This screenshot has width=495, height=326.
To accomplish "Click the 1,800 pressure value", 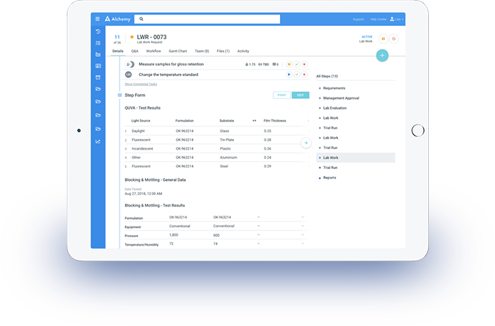I will tap(174, 235).
